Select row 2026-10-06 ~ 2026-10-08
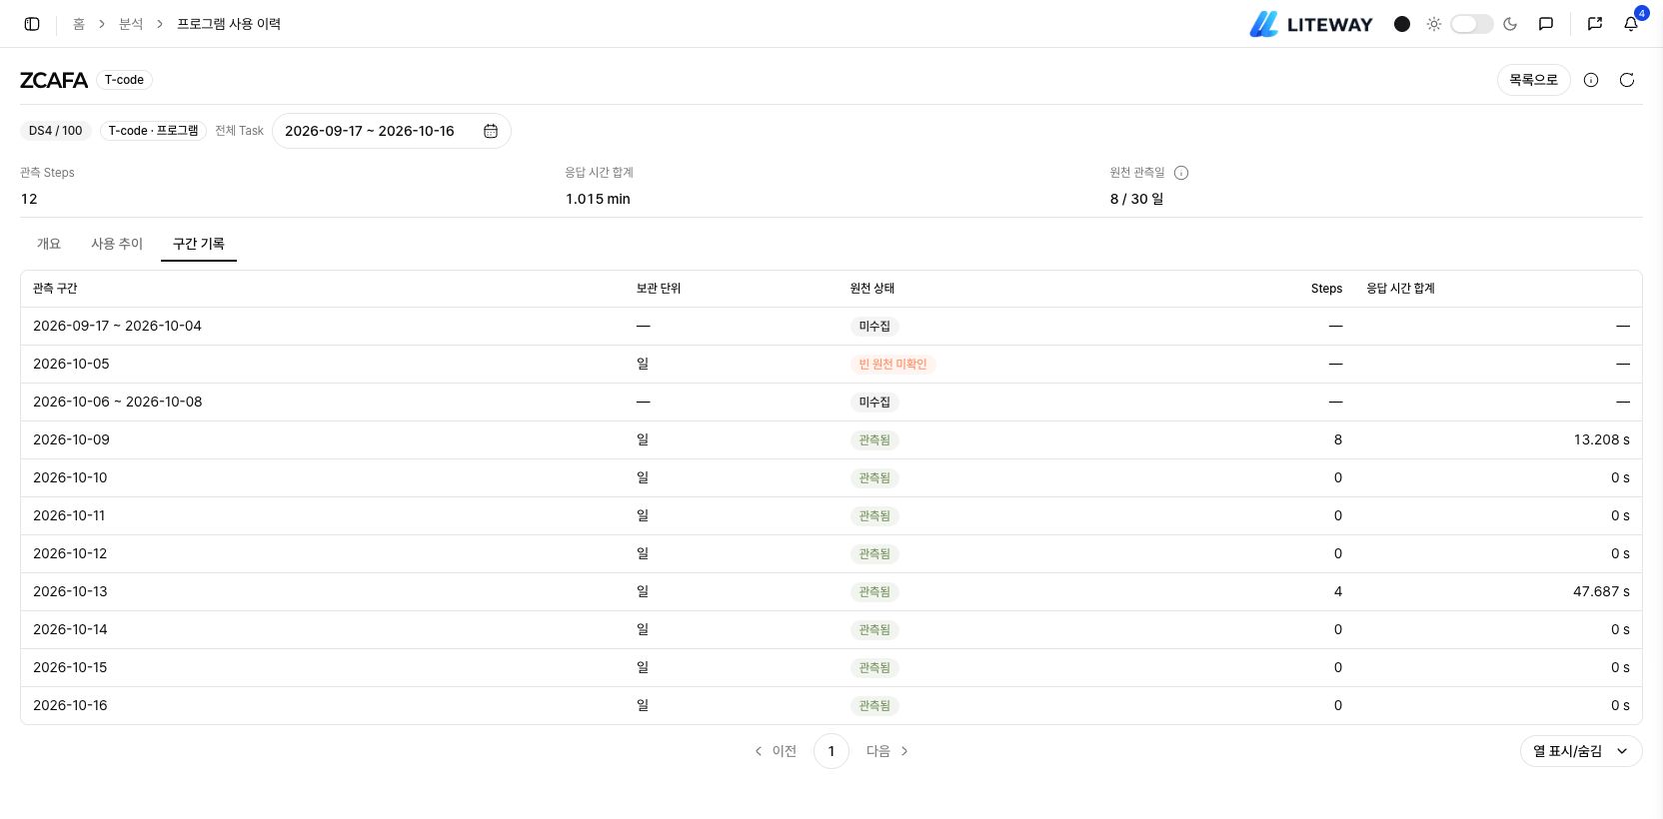 coord(831,403)
